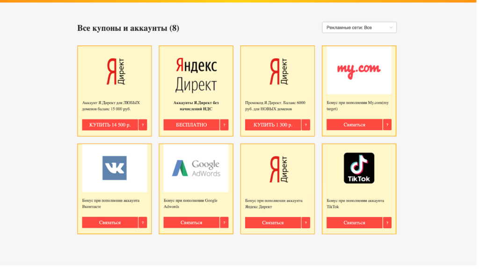Click question mark on TikTok card
This screenshot has height=273, width=479.
click(387, 223)
